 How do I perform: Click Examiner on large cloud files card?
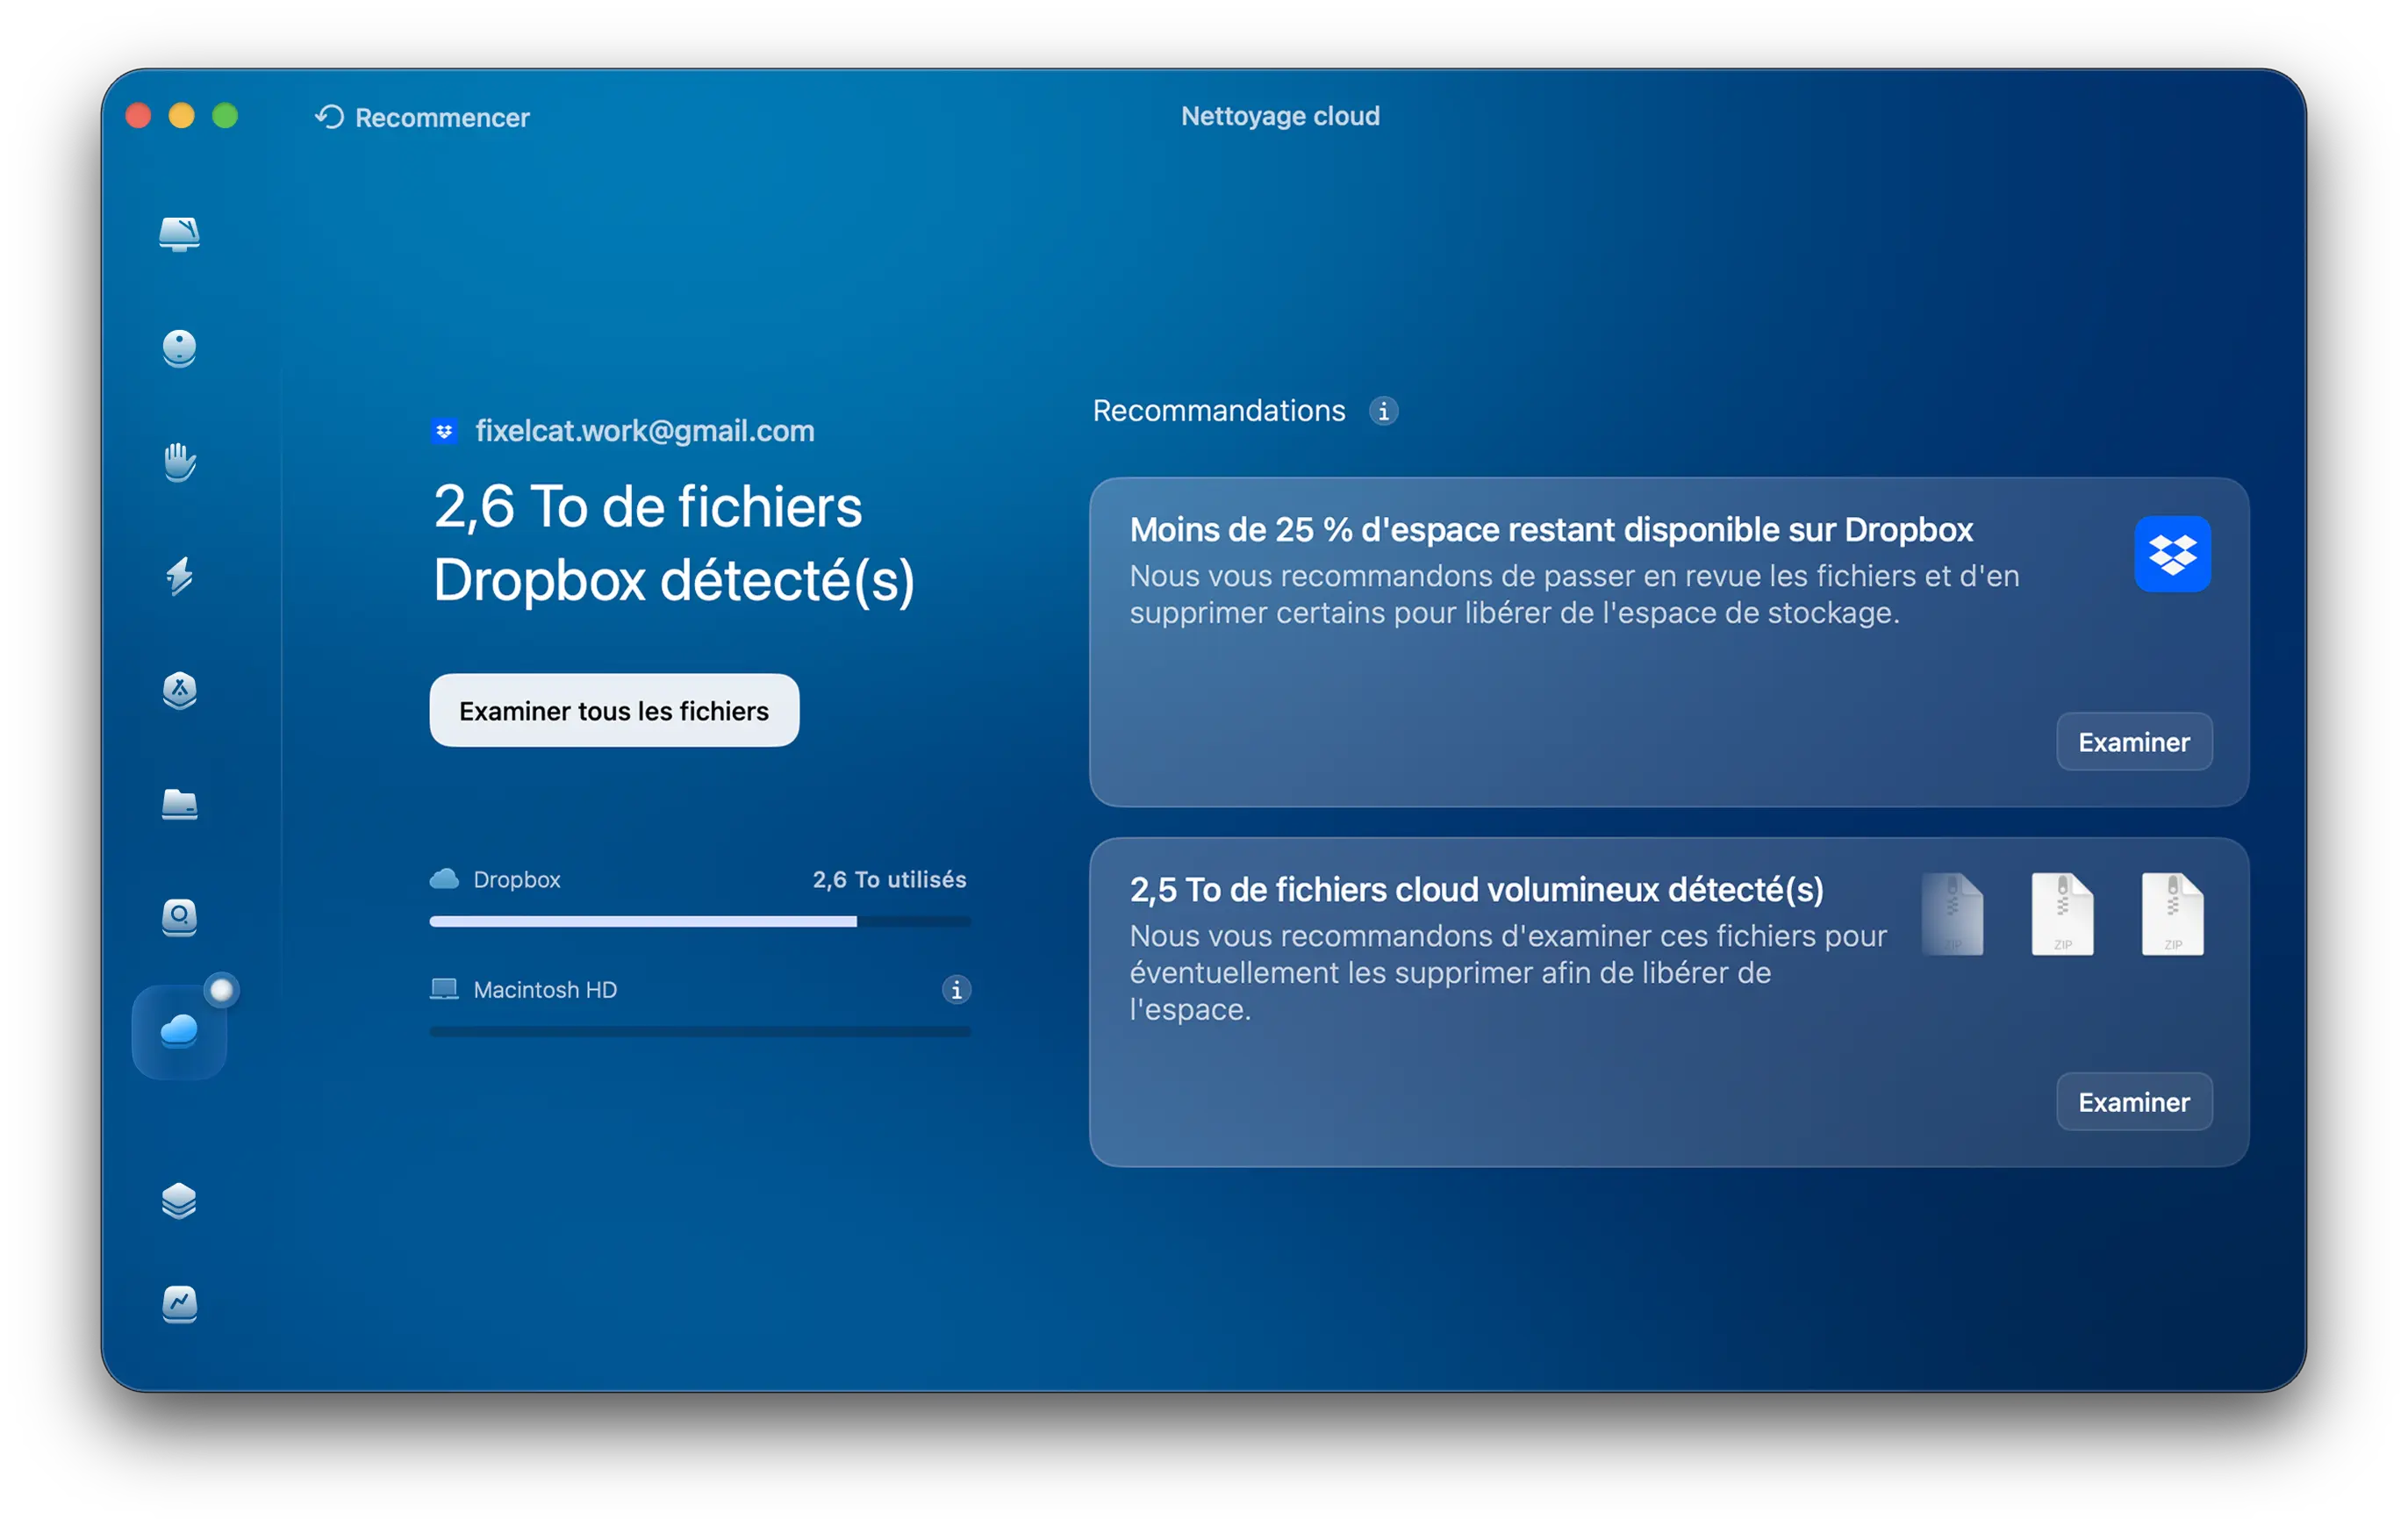(2133, 1102)
